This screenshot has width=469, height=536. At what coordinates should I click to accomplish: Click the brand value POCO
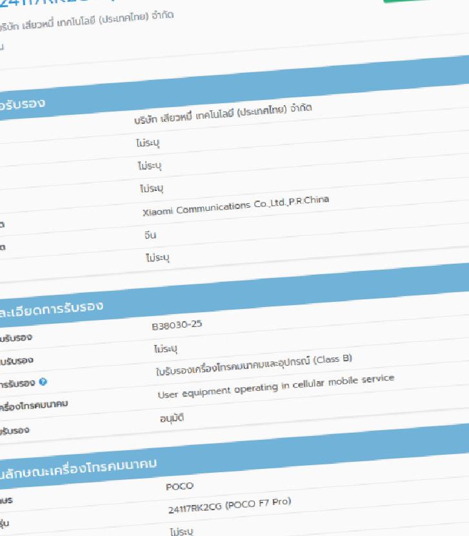click(179, 486)
